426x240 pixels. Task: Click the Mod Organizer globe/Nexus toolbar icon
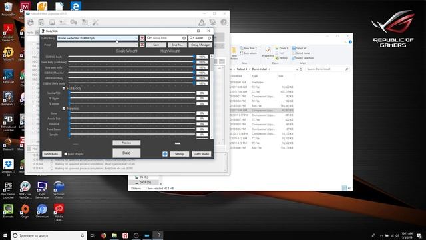click(52, 22)
